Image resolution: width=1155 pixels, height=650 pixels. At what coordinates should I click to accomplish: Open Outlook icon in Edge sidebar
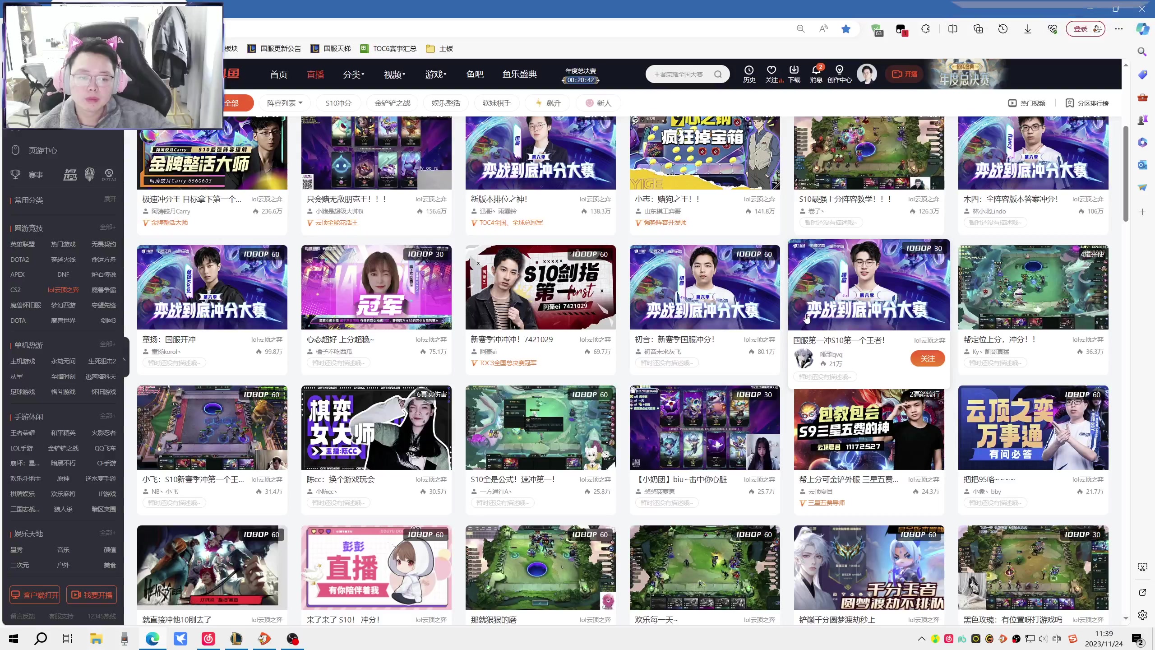click(x=1142, y=165)
